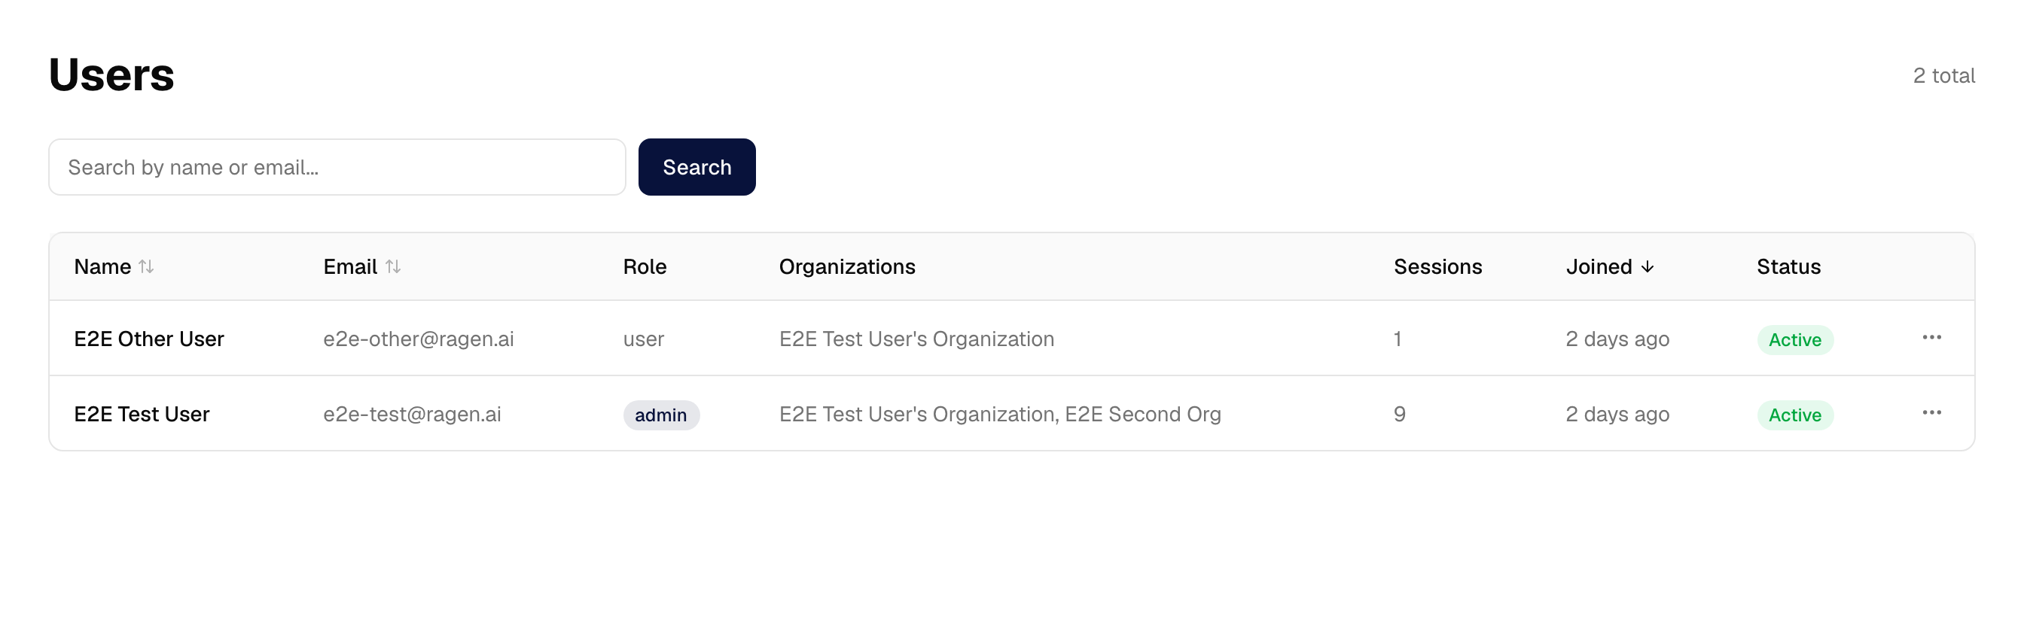The width and height of the screenshot is (2024, 632).
Task: Focus the Search by name or email field
Action: point(337,167)
